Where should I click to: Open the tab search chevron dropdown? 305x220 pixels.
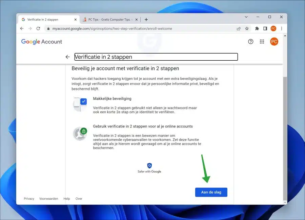click(246, 17)
